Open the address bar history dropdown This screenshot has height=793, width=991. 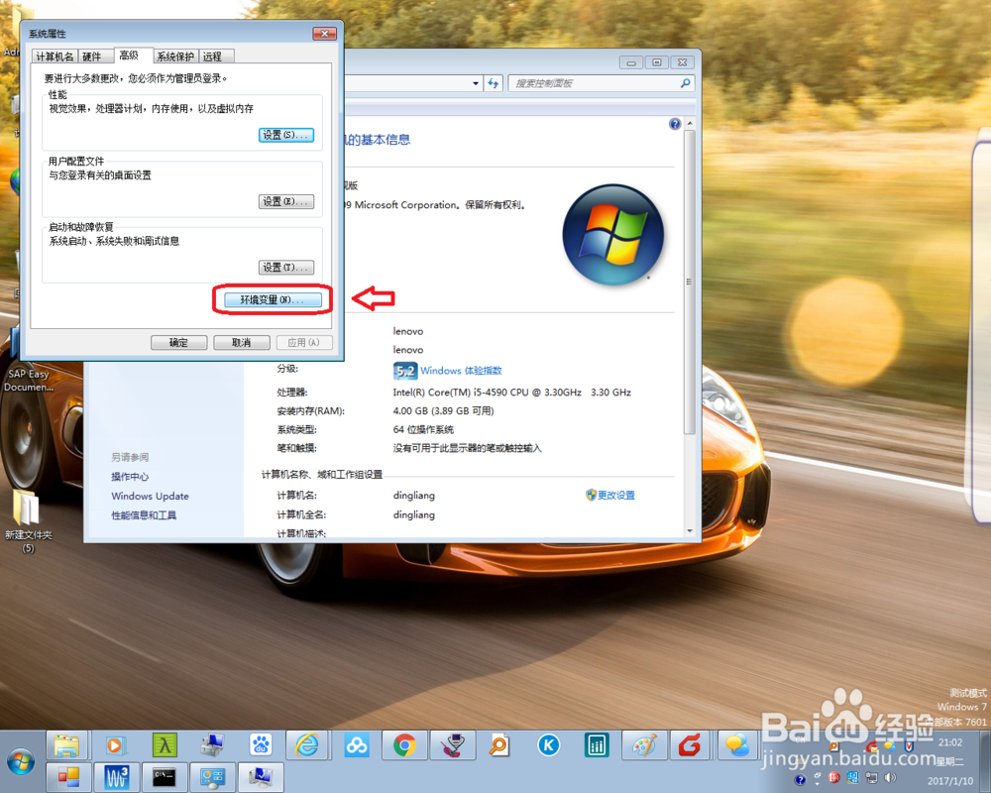point(476,83)
